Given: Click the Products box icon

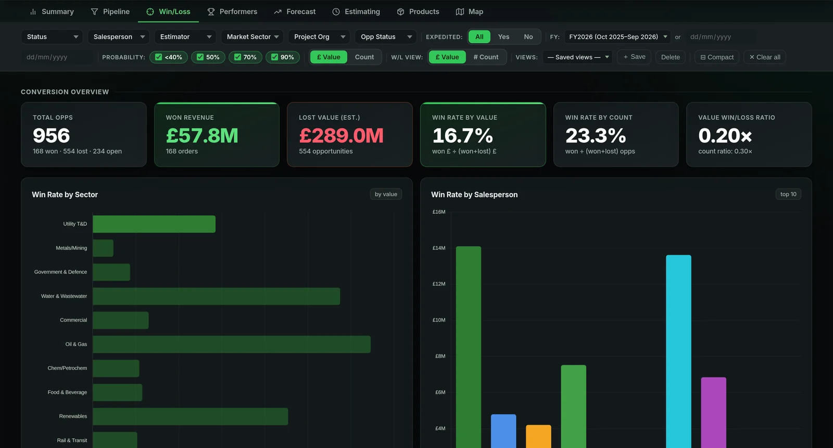Looking at the screenshot, I should (400, 11).
